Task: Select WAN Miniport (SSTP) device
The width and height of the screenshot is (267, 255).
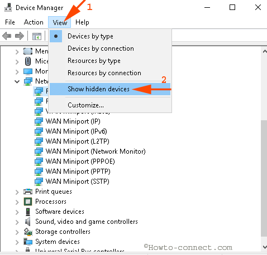Action: coord(78,182)
